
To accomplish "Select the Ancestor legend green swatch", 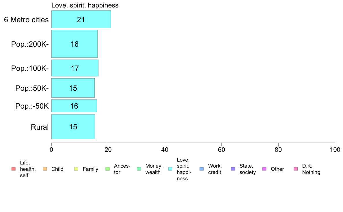I will pos(107,169).
